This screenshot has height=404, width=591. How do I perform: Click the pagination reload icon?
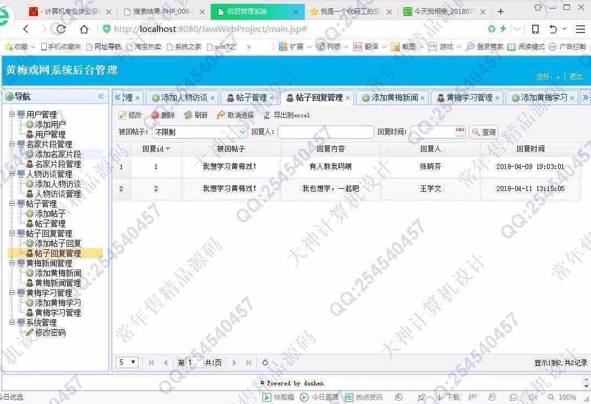(x=265, y=363)
